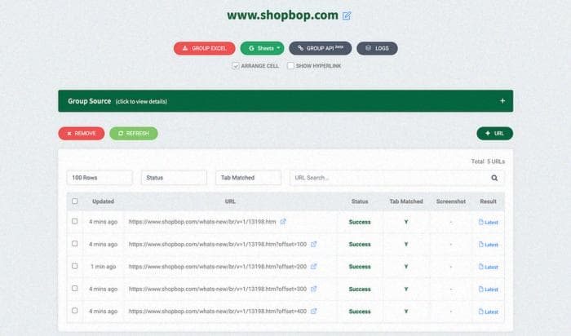Screen dimensions: 571x336
Task: Click the Result column header
Action: (488, 201)
